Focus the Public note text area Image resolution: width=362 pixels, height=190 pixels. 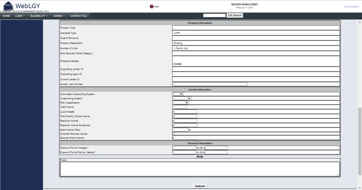(x=200, y=169)
